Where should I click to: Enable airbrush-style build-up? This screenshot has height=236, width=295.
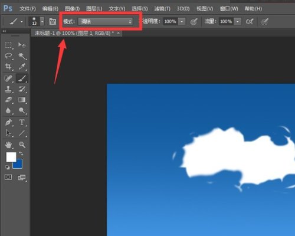pos(250,21)
